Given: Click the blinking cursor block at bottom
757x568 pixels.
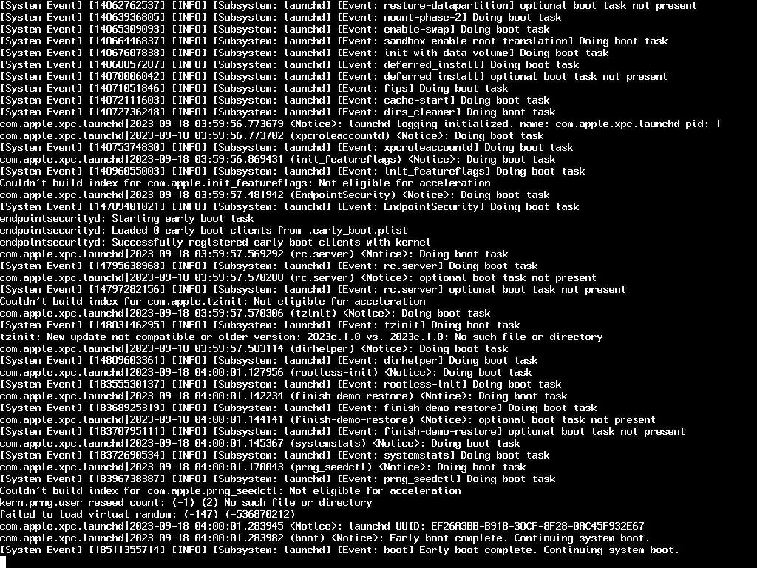Looking at the screenshot, I should point(3,562).
